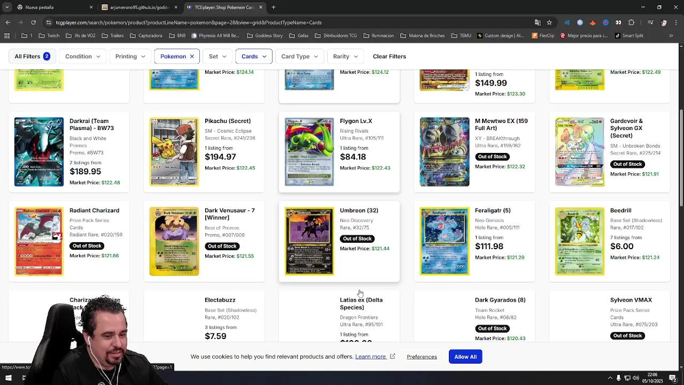Open the Dark Venusaur card image

point(174,241)
